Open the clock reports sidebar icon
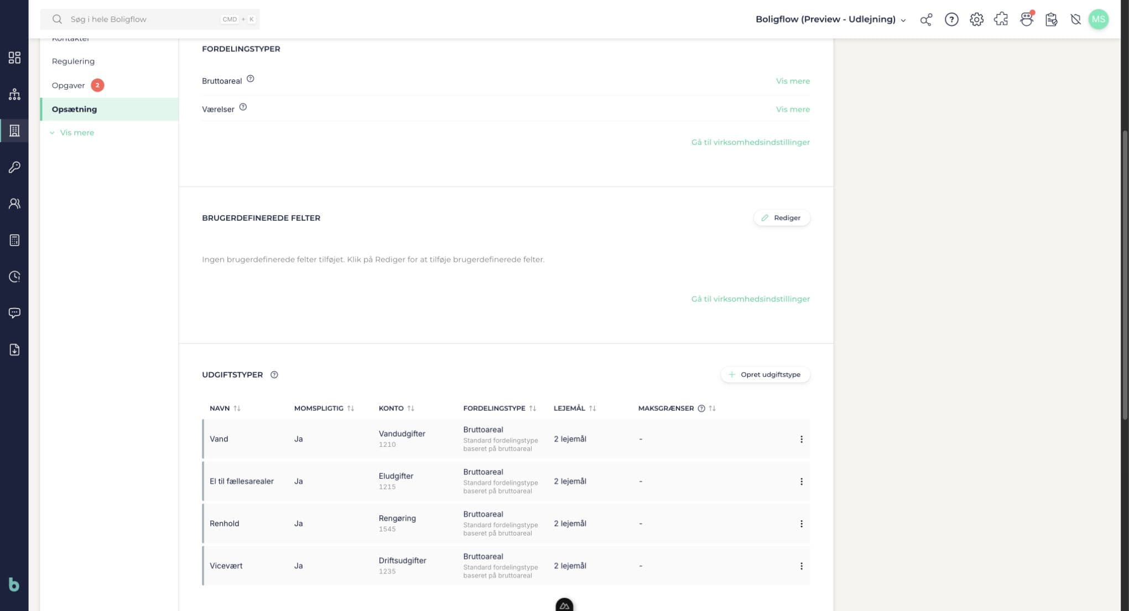This screenshot has height=611, width=1129. click(x=14, y=276)
